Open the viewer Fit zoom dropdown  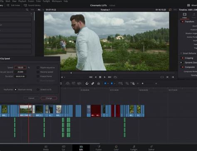[x=40, y=10]
